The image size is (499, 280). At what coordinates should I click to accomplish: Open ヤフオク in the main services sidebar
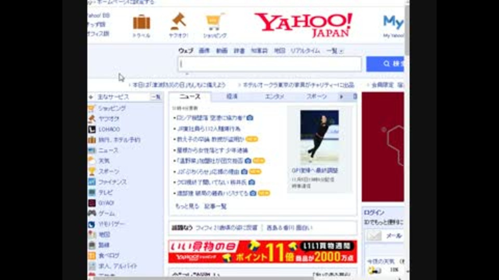pos(109,119)
